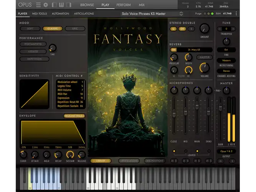Increase transpose with right arrow
The height and width of the screenshot is (192, 256).
[x=233, y=29]
